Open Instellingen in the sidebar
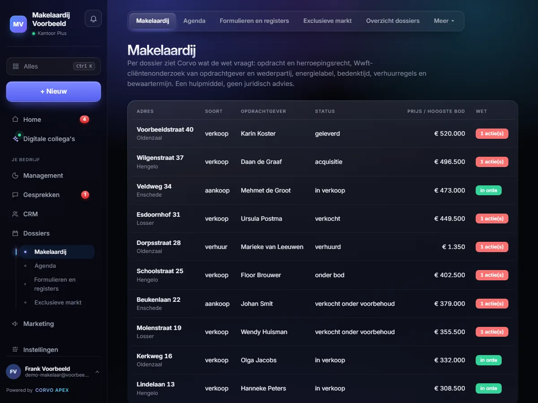 click(53, 350)
